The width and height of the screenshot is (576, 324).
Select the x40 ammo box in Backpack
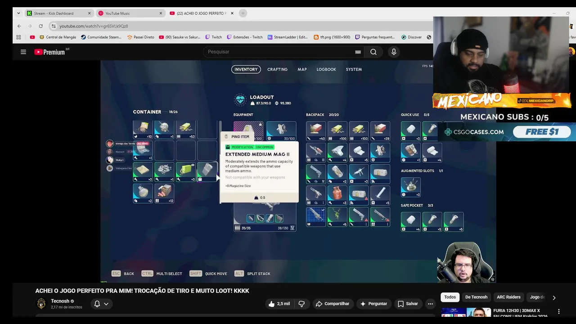click(316, 131)
